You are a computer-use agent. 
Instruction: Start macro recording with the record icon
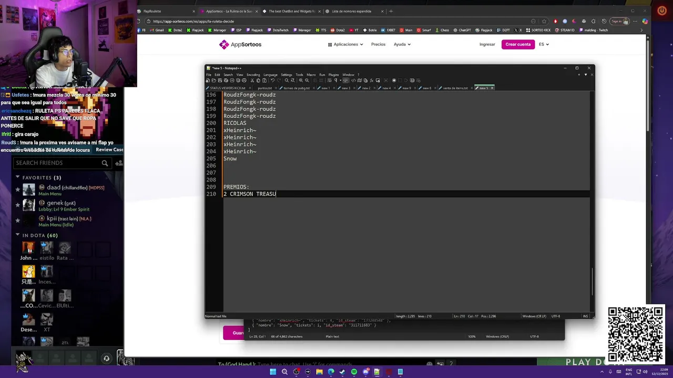(x=394, y=80)
